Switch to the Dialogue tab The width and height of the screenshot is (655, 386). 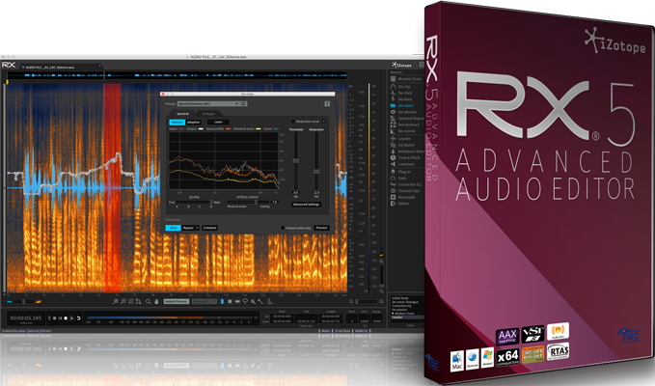click(x=208, y=114)
